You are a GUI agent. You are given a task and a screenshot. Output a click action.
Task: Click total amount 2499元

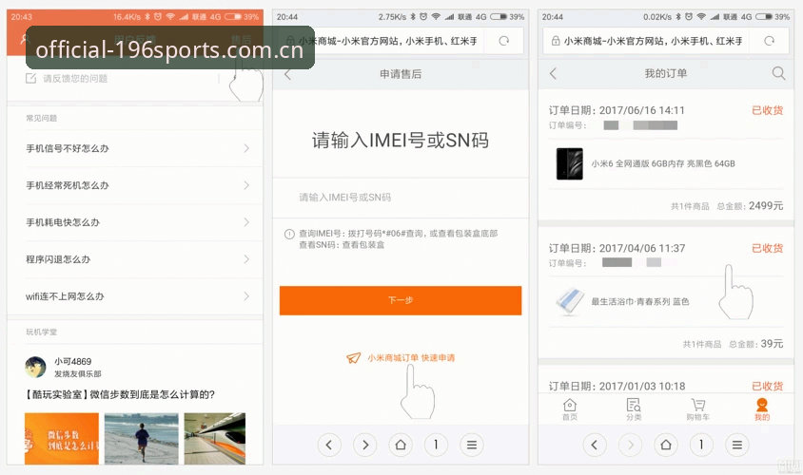tap(766, 205)
